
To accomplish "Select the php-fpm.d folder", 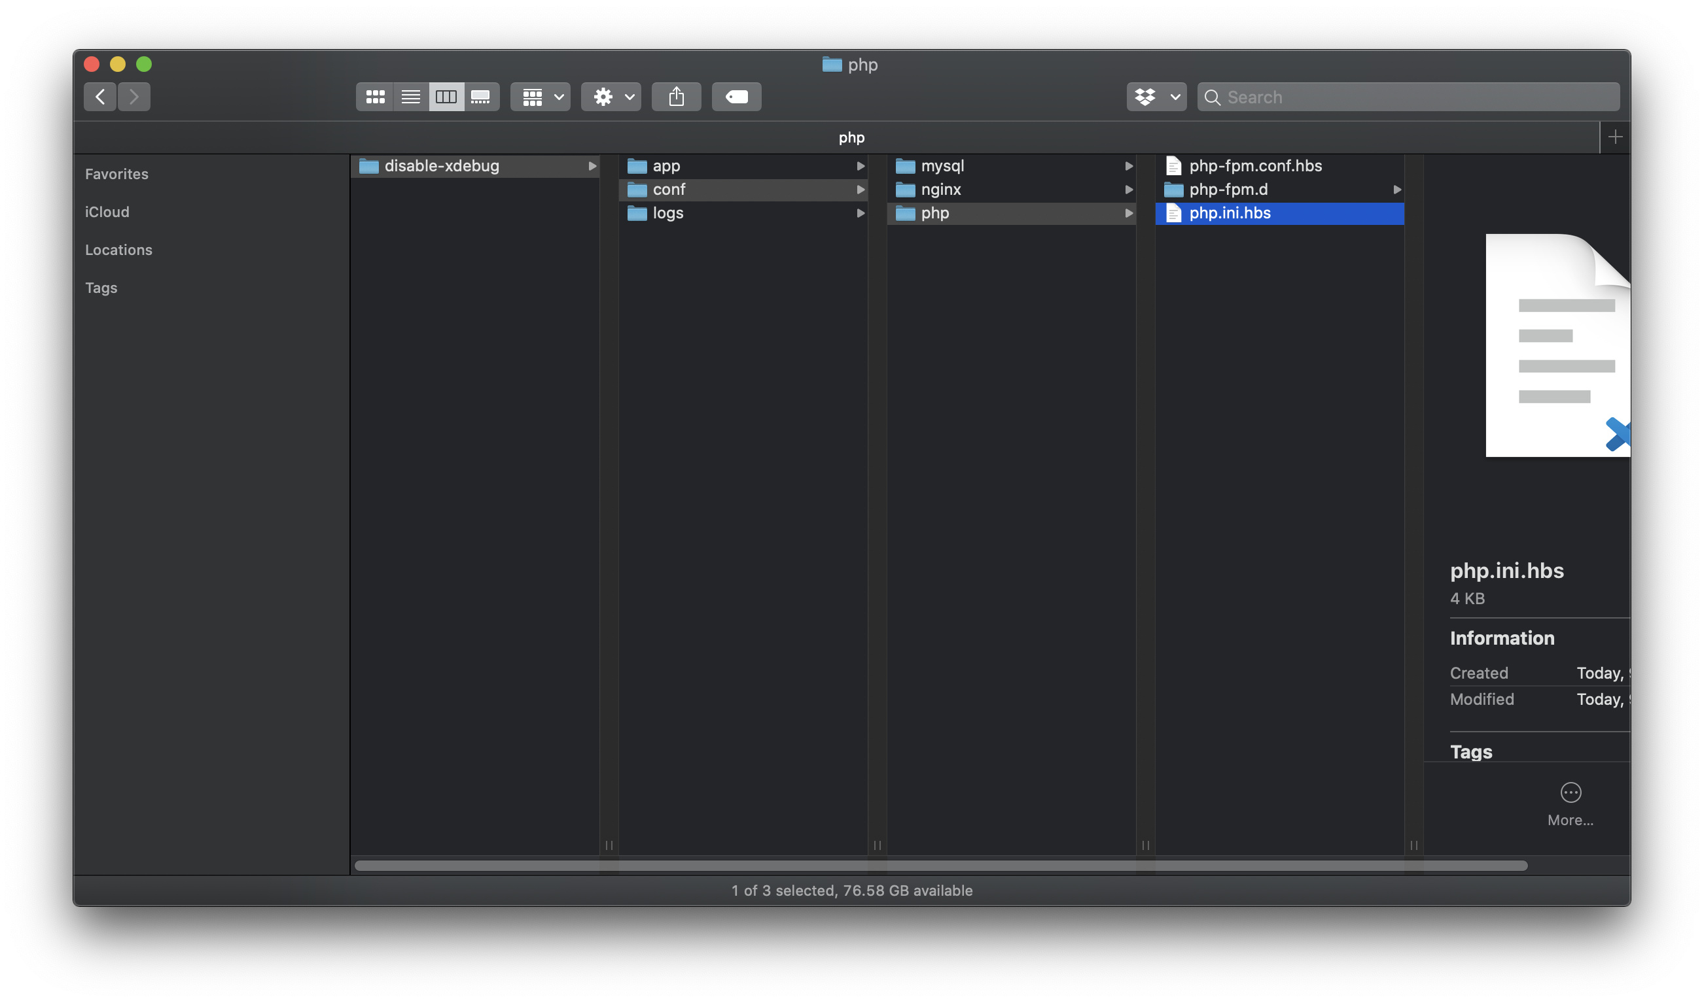I will coord(1280,189).
